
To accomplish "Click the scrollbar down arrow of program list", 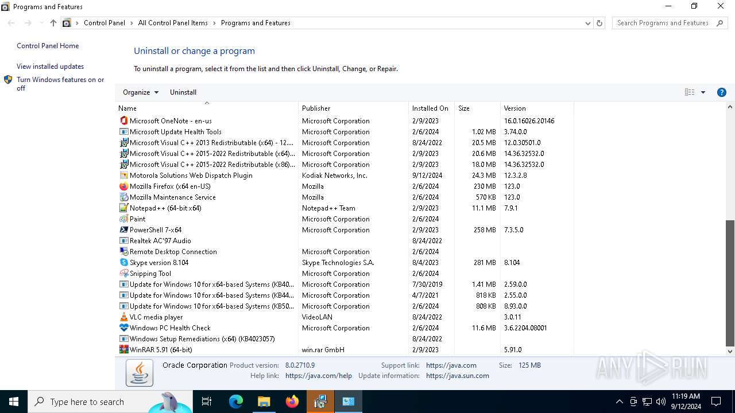I will 730,352.
